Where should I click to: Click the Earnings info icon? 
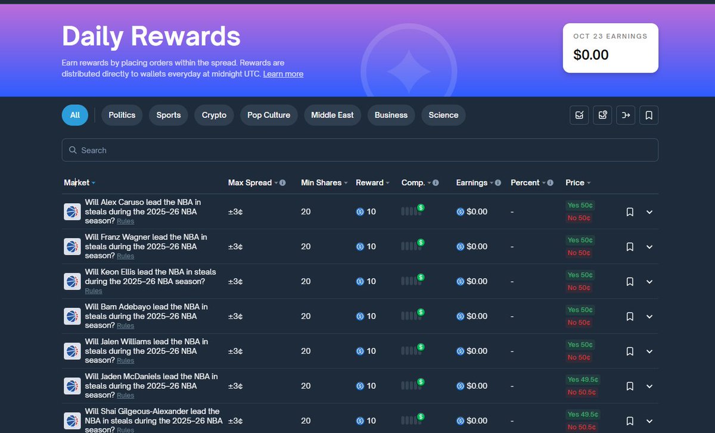(x=498, y=183)
